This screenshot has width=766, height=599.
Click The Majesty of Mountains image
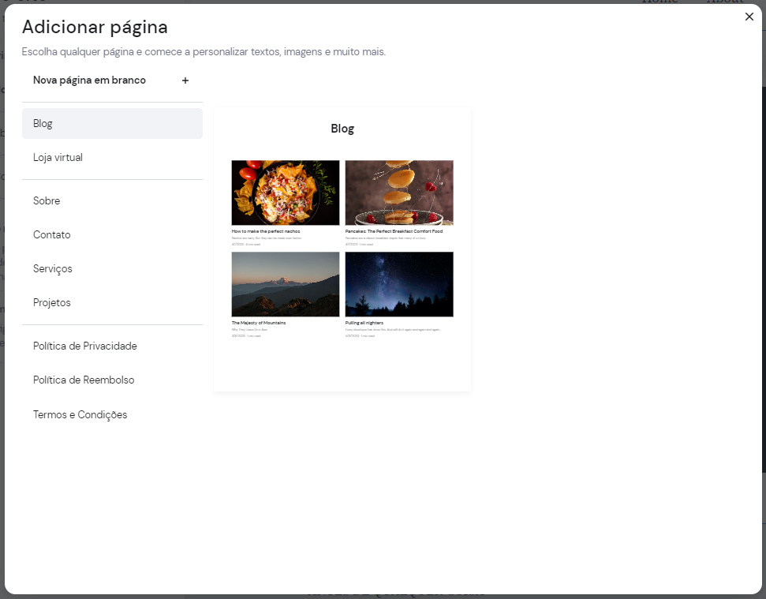(286, 283)
